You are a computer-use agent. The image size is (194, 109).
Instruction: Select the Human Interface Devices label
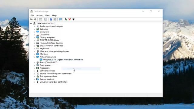51,43
